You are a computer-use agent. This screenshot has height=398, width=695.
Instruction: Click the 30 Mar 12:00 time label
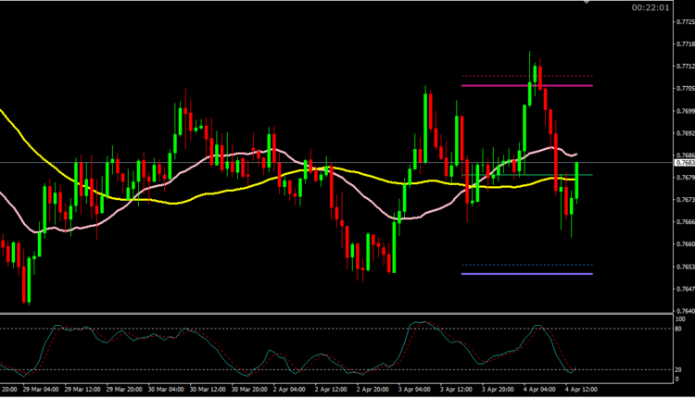pyautogui.click(x=214, y=390)
